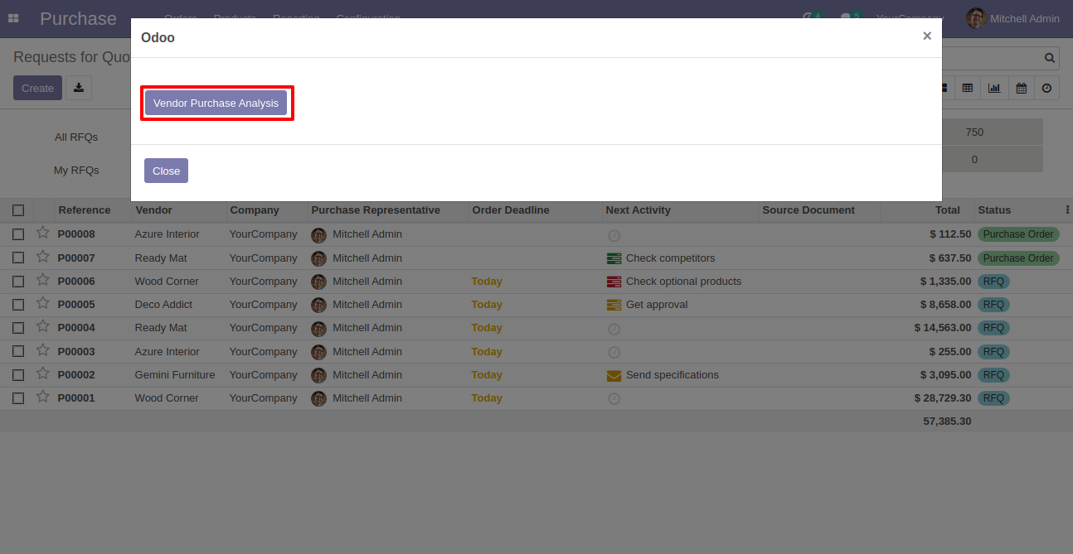Click the Create button
The width and height of the screenshot is (1073, 554).
(37, 88)
